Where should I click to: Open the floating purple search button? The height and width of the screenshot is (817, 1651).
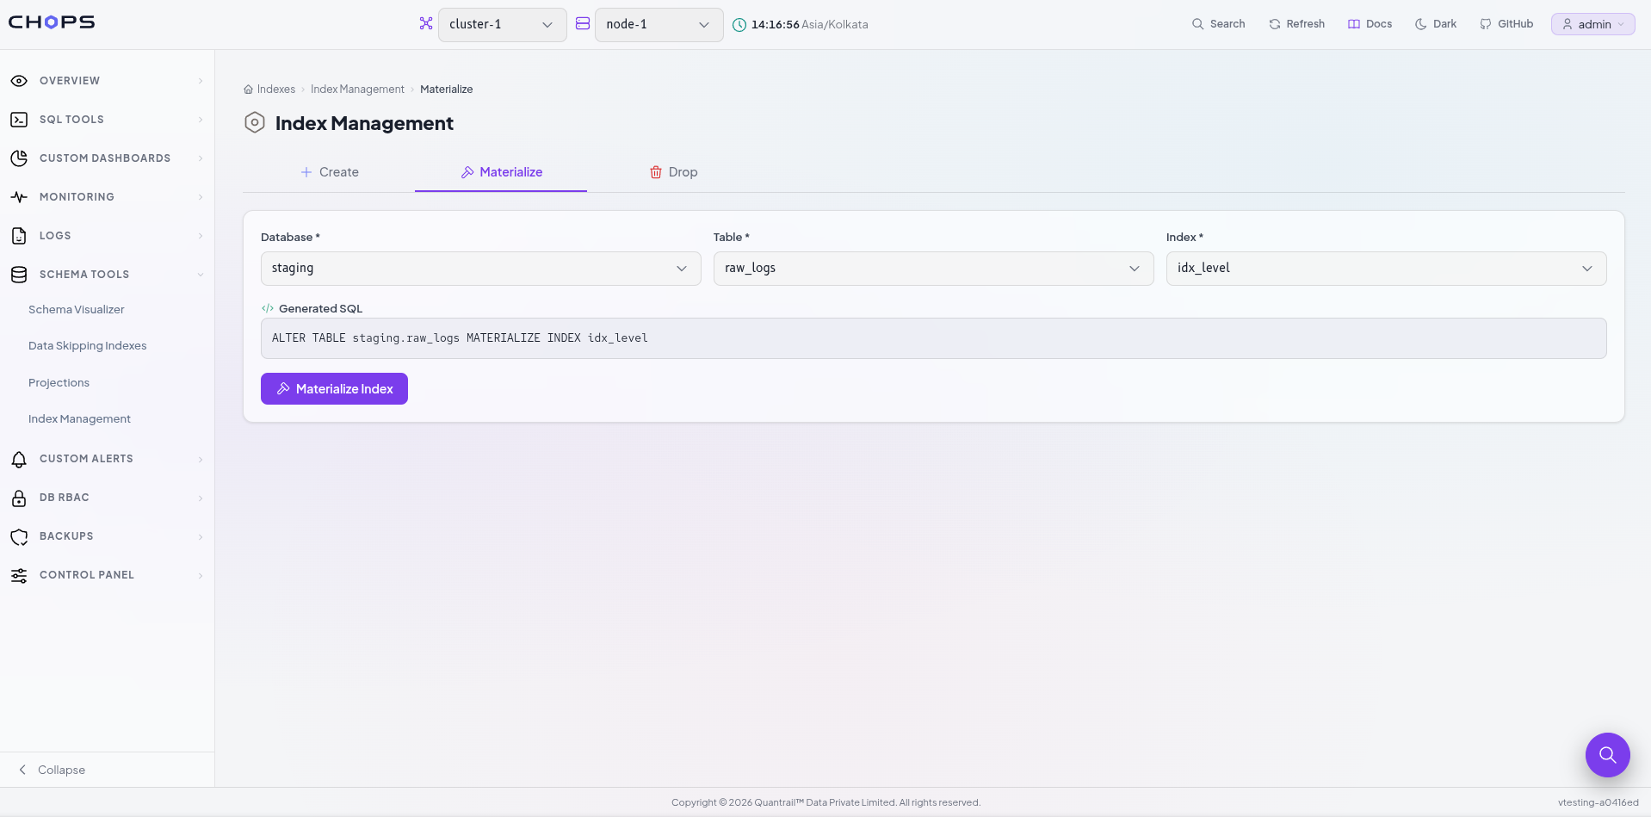coord(1608,755)
